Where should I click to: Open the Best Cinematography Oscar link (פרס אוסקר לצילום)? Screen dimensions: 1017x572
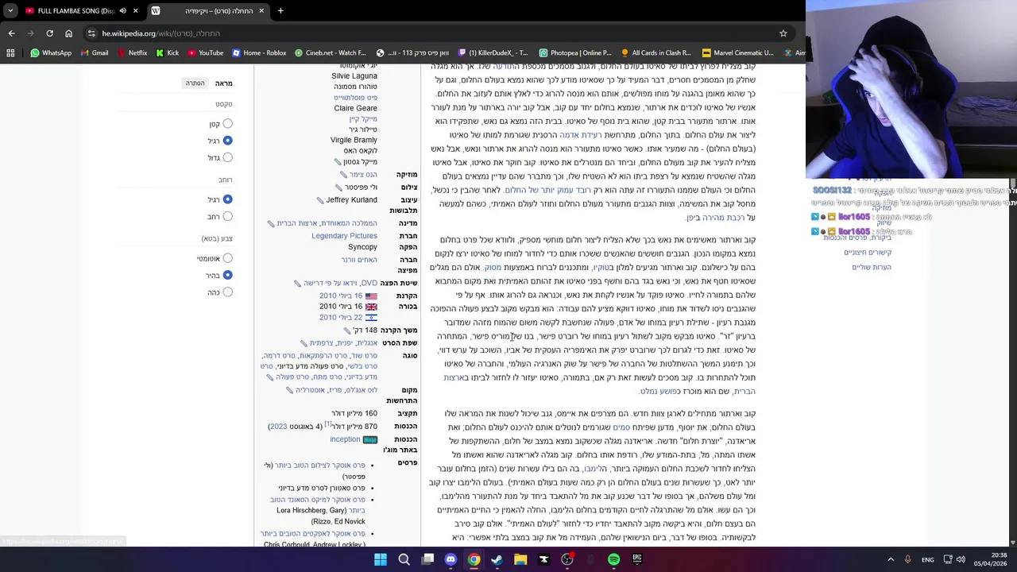point(319,466)
